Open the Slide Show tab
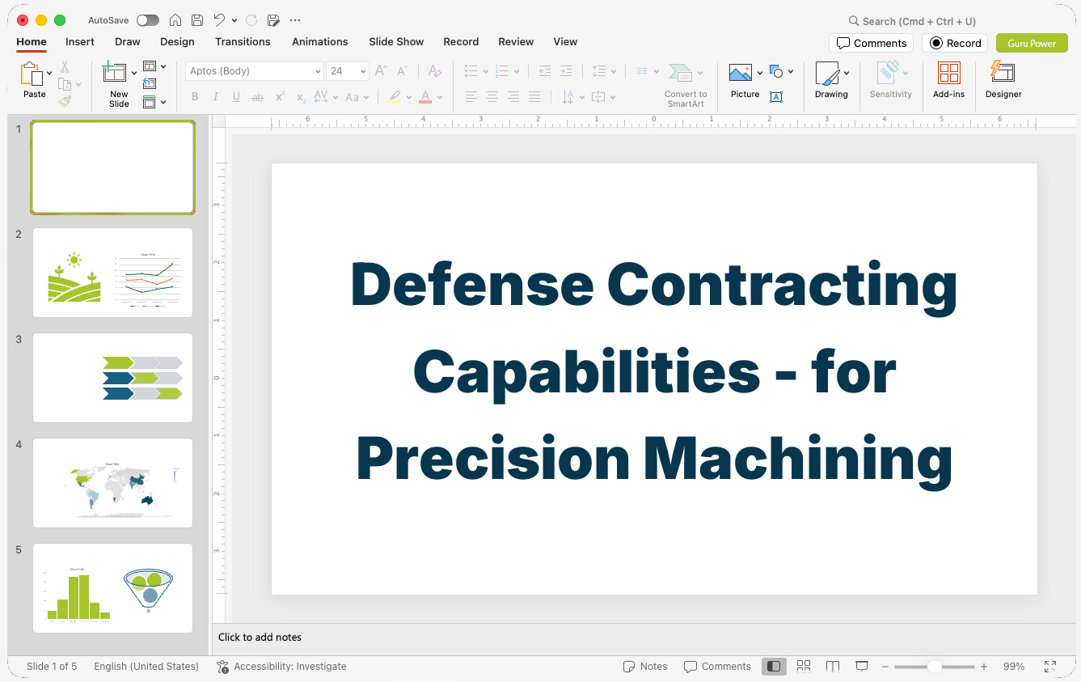Image resolution: width=1081 pixels, height=682 pixels. coord(396,41)
